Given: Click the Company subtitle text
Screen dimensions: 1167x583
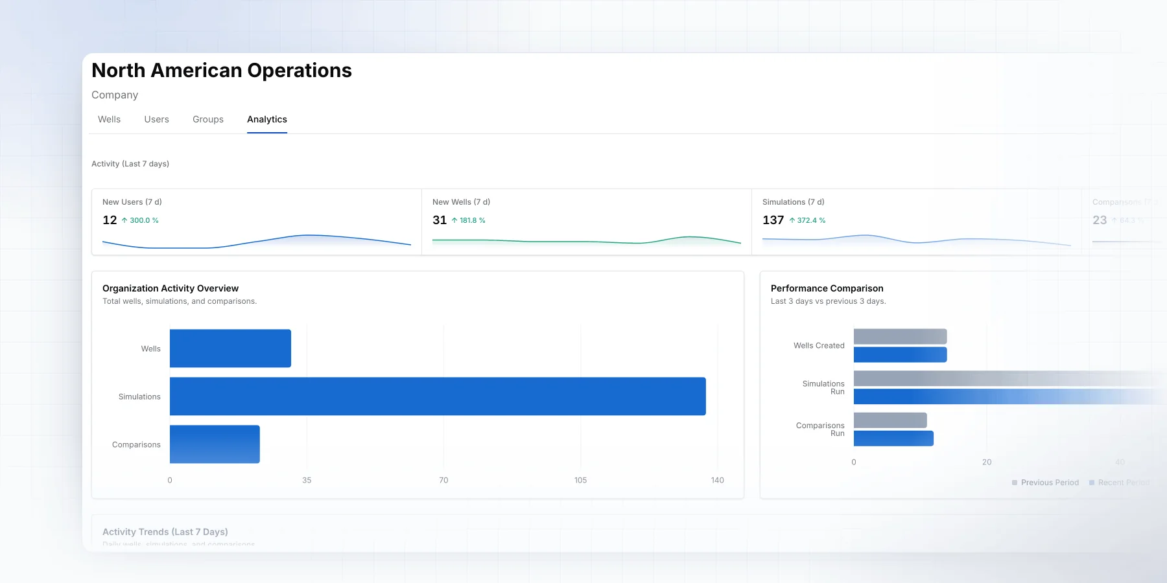Looking at the screenshot, I should [115, 95].
